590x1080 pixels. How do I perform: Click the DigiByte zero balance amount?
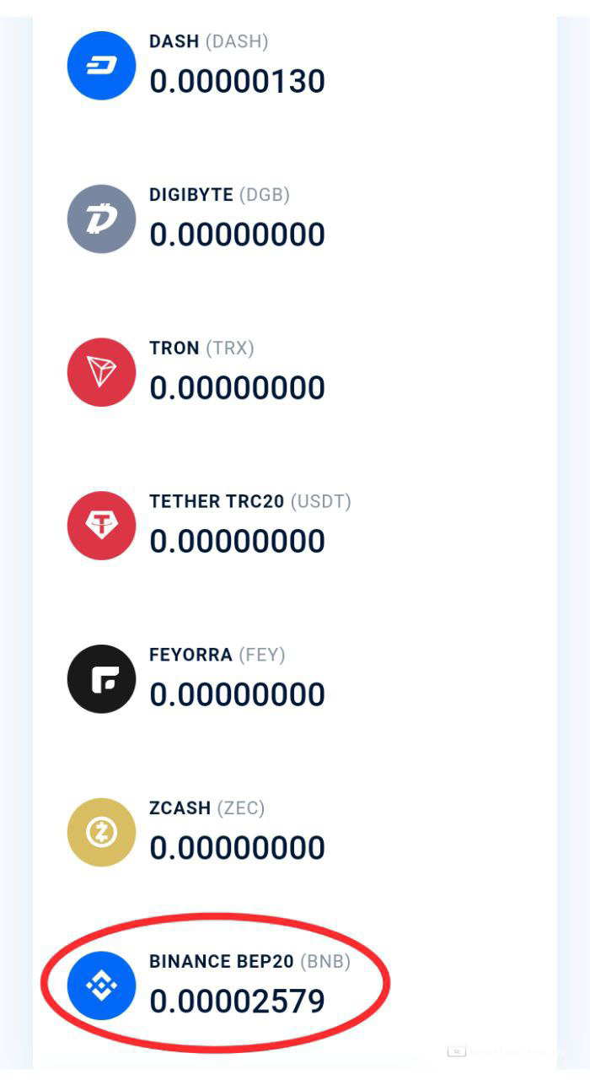237,235
